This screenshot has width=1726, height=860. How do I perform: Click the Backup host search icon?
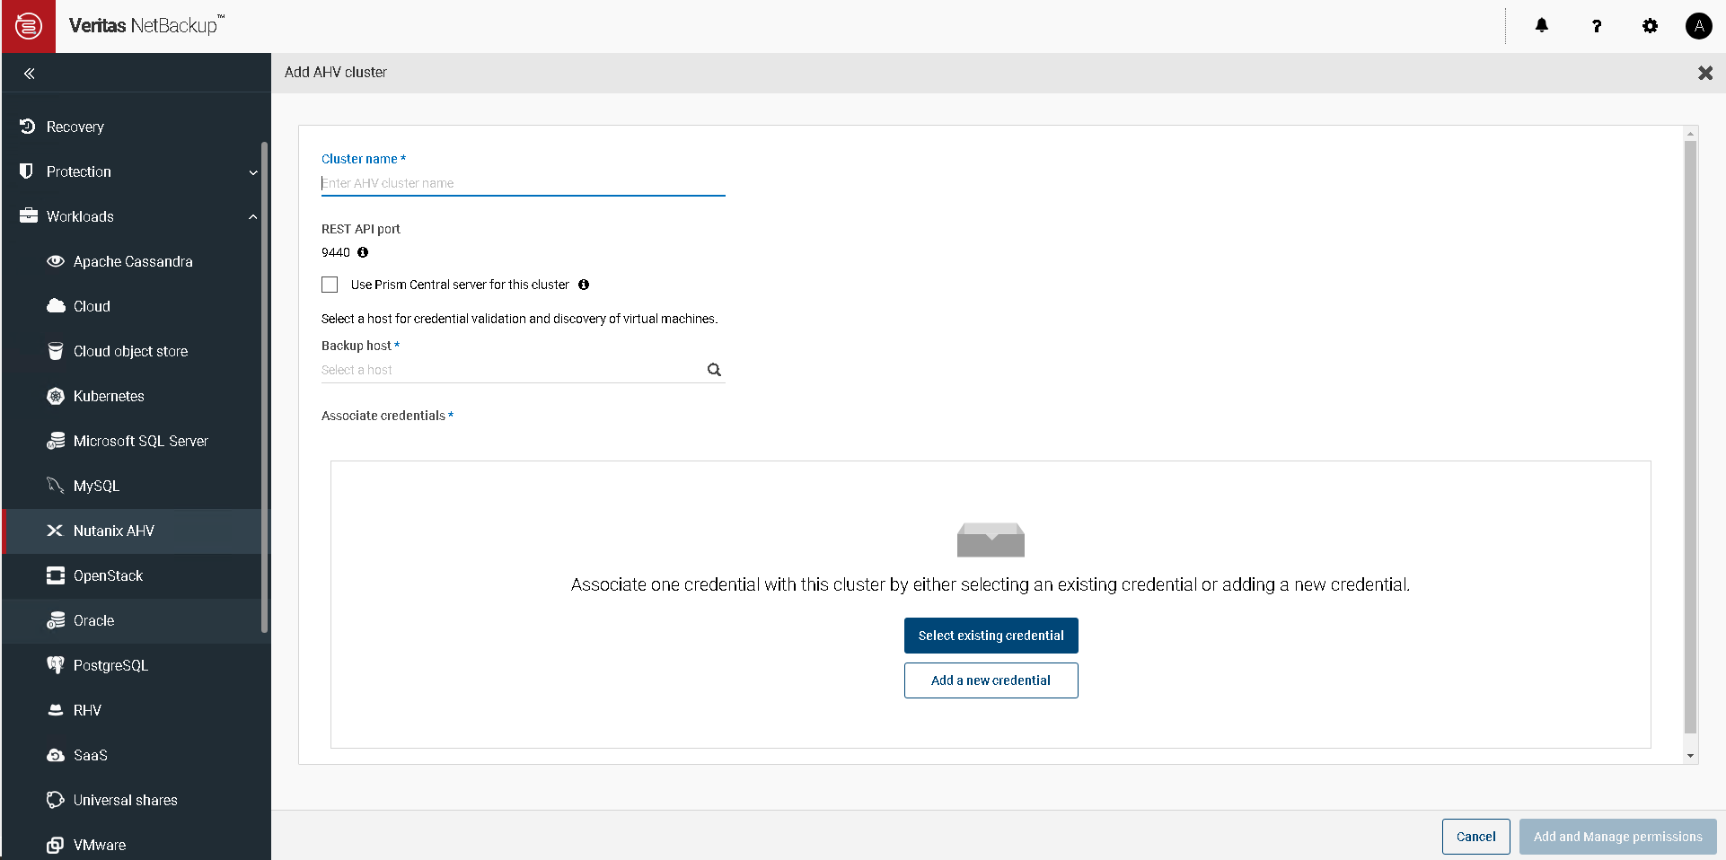click(714, 370)
